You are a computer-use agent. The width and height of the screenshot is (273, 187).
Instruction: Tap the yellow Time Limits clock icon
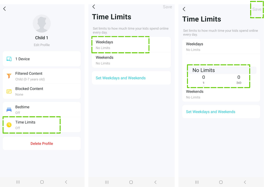coord(9,125)
